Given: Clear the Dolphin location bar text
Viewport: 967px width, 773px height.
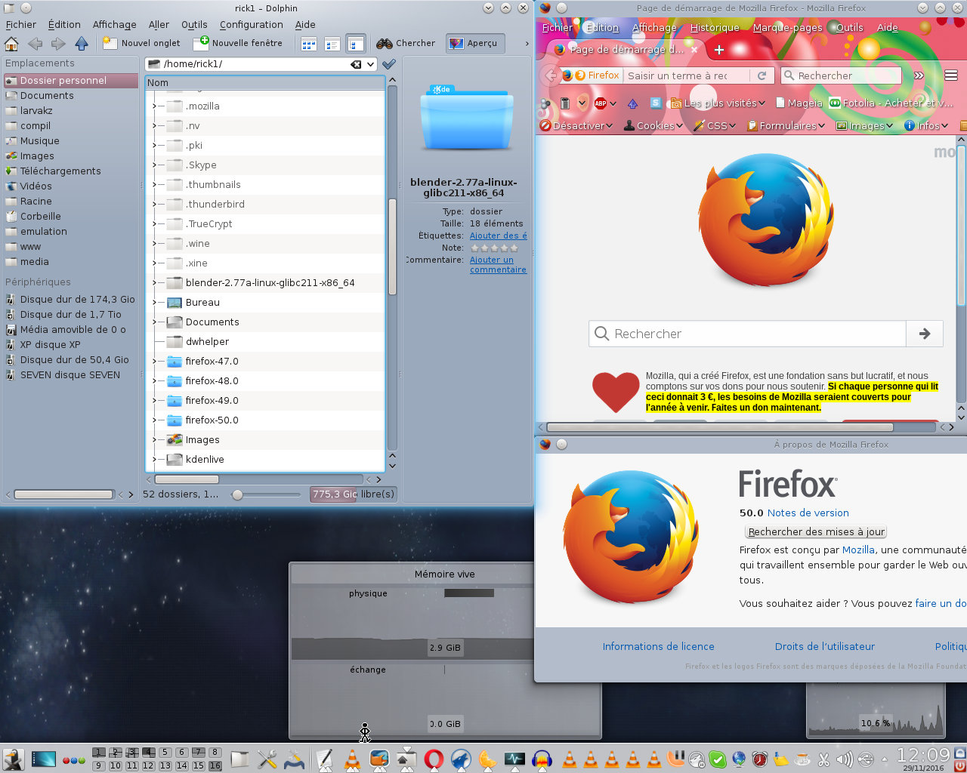Looking at the screenshot, I should click(356, 64).
